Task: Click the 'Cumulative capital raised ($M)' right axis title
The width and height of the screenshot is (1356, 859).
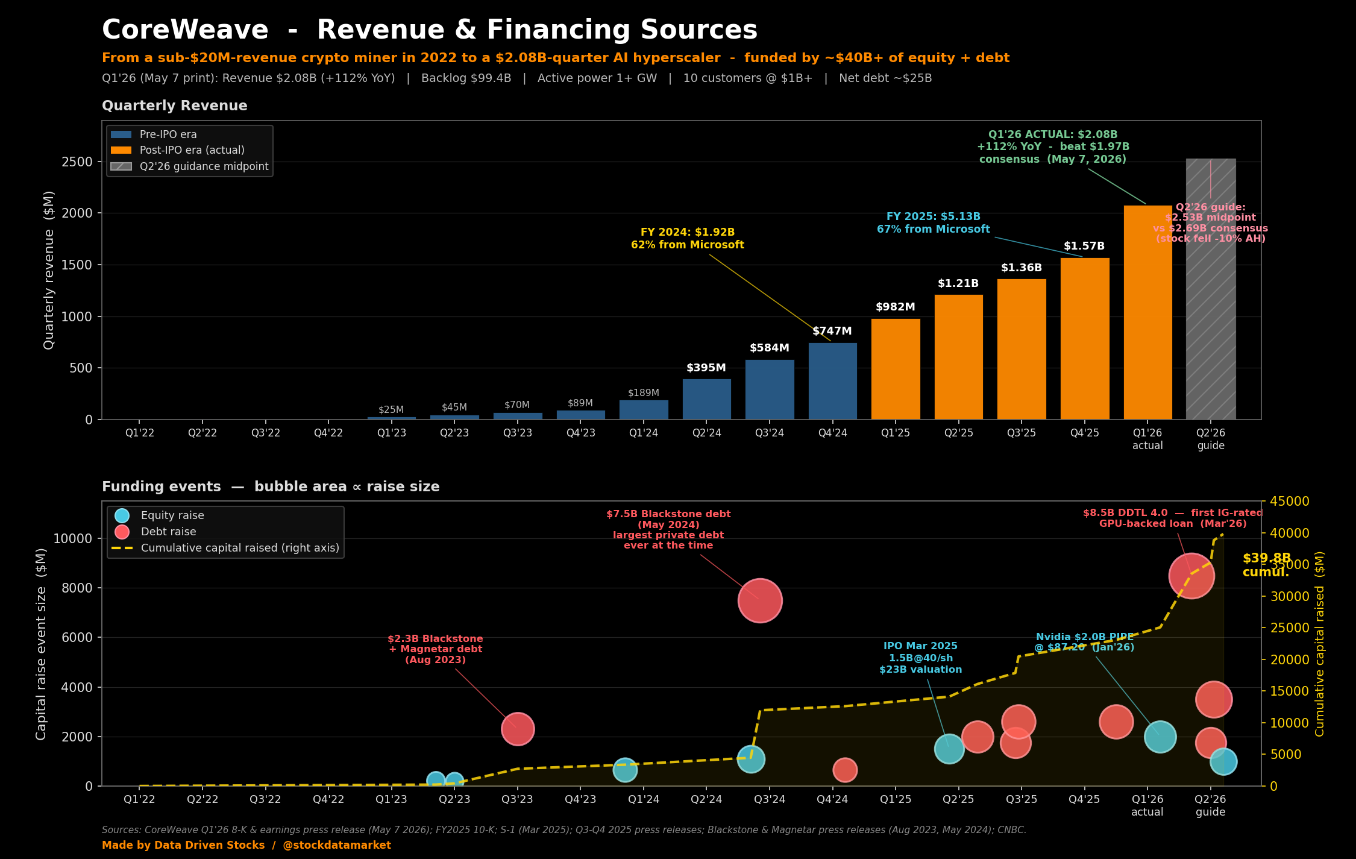Action: pos(1320,644)
